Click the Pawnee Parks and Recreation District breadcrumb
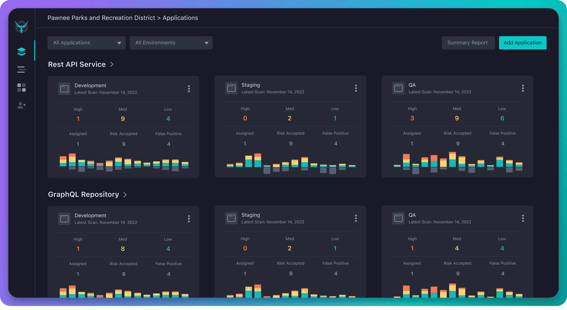The height and width of the screenshot is (310, 567). [101, 18]
